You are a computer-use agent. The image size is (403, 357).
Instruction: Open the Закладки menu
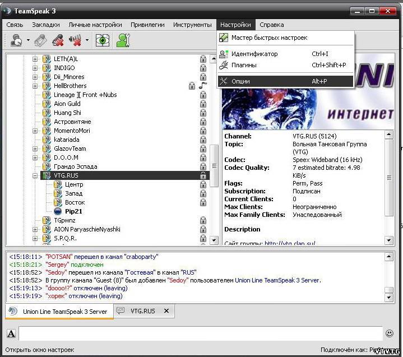pyautogui.click(x=46, y=25)
